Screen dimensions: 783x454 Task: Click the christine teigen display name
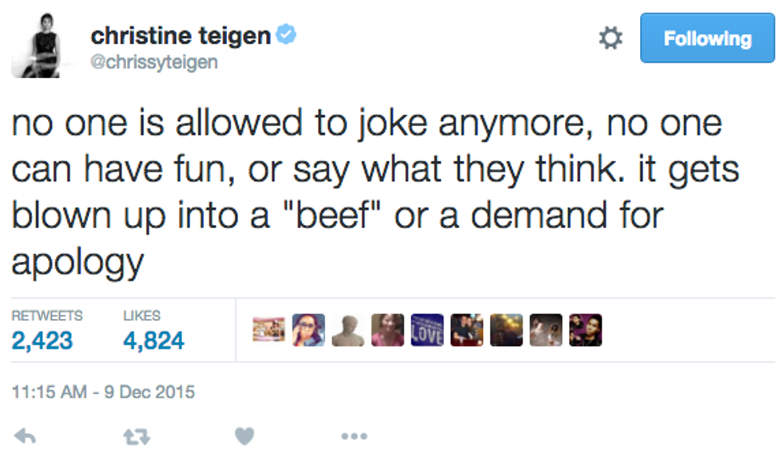tap(180, 36)
